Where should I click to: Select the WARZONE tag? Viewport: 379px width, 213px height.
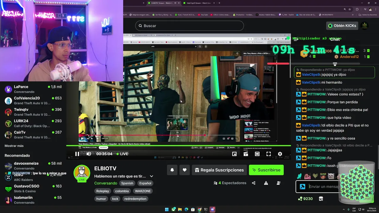click(143, 191)
